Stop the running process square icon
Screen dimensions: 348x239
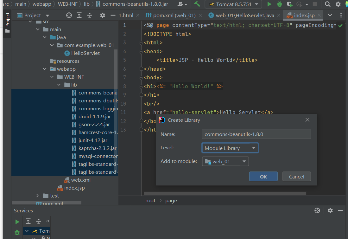[x=314, y=4]
